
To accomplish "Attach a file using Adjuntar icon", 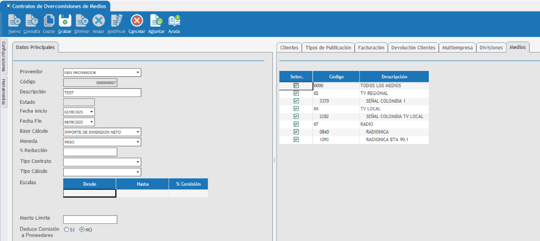I will [156, 21].
